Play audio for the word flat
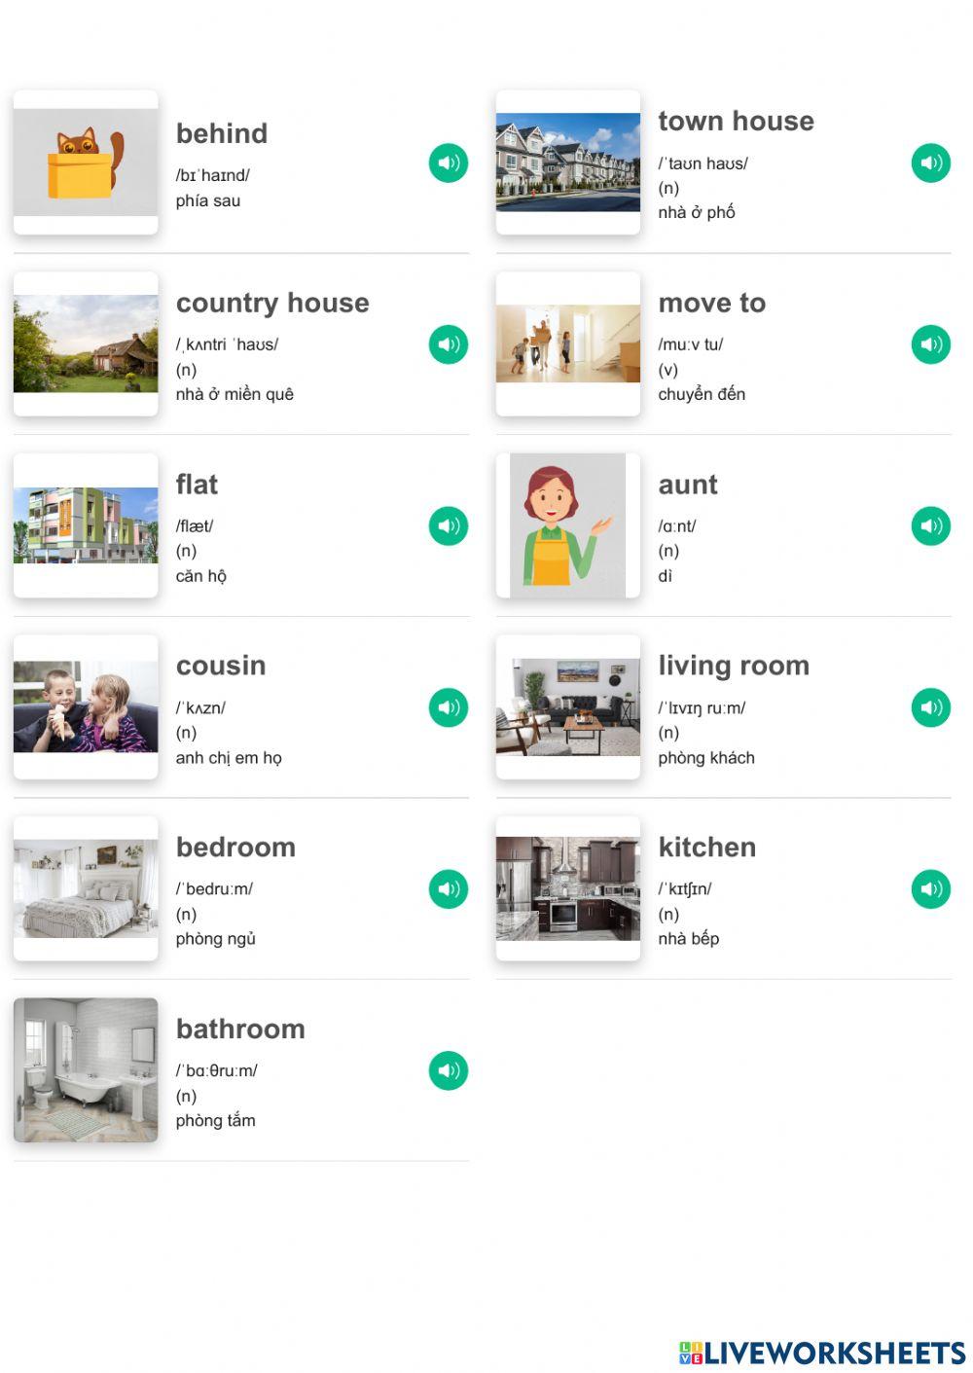This screenshot has height=1373, width=973. pyautogui.click(x=449, y=525)
